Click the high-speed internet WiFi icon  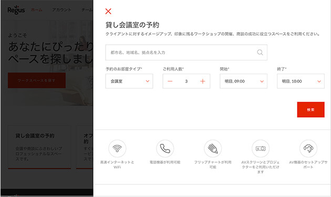pos(117,149)
